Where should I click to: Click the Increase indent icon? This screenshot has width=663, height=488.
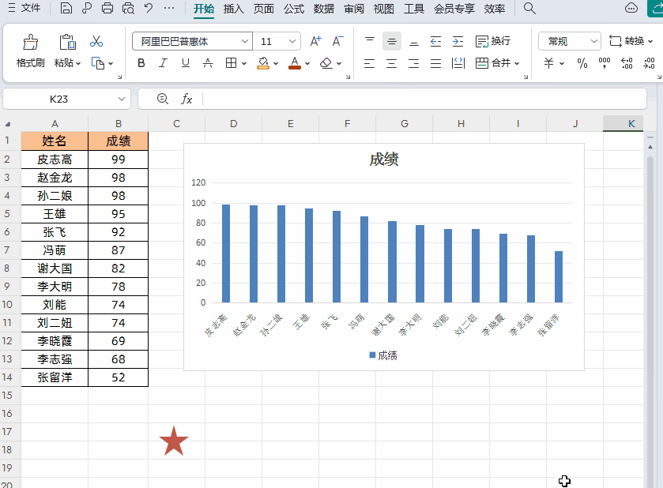click(458, 41)
